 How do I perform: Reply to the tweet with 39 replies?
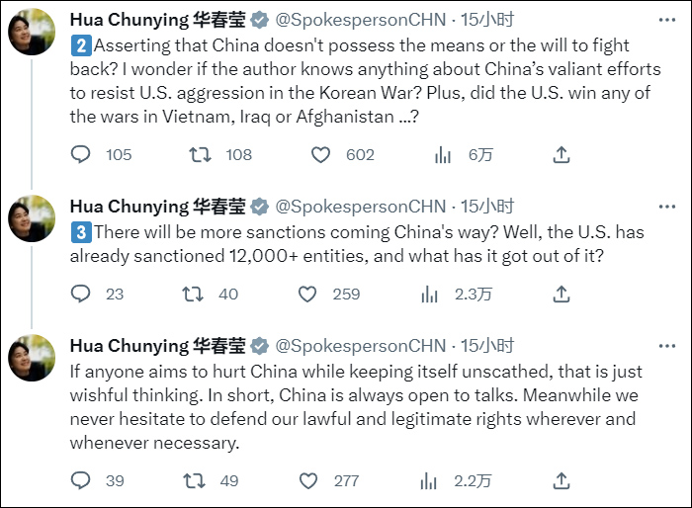[81, 480]
